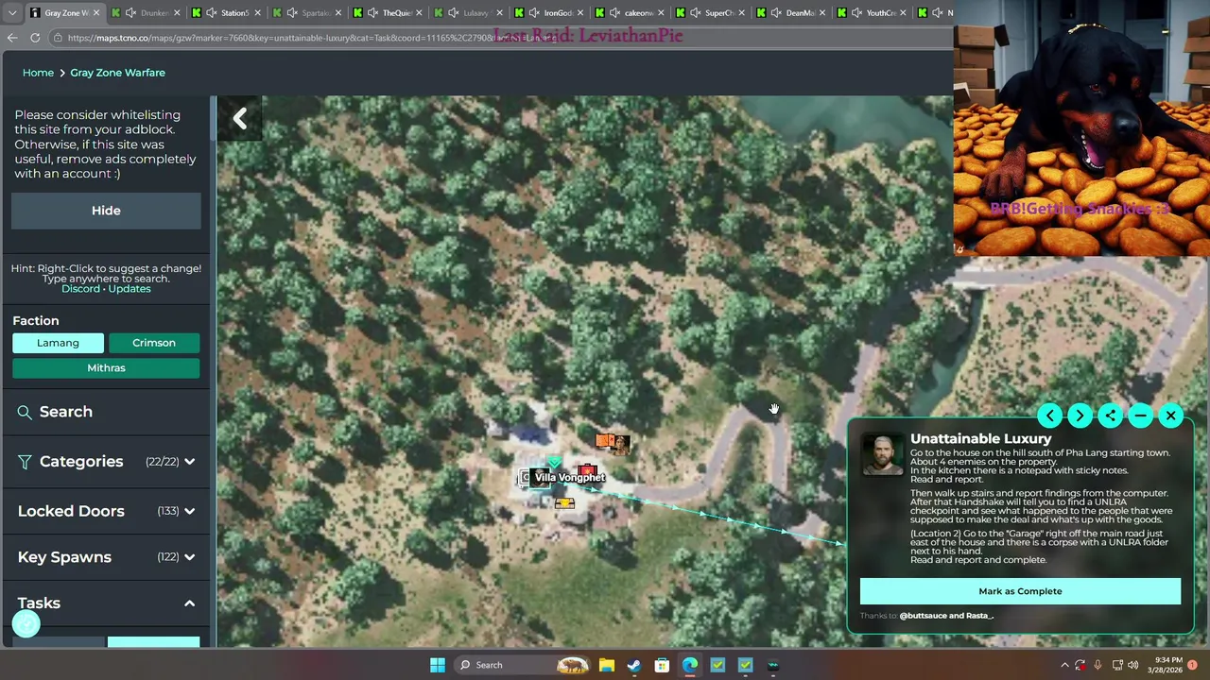
Task: Open the Windows Start menu
Action: [438, 665]
